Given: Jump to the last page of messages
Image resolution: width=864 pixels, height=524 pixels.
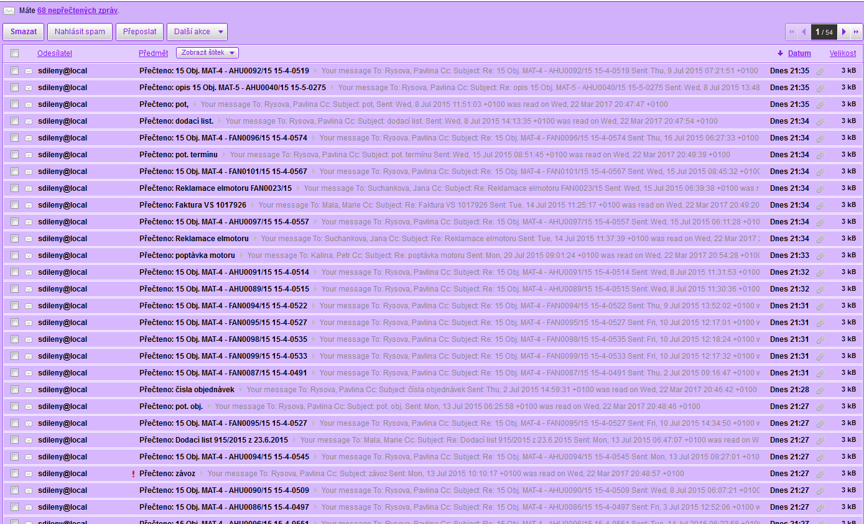Looking at the screenshot, I should tap(857, 32).
